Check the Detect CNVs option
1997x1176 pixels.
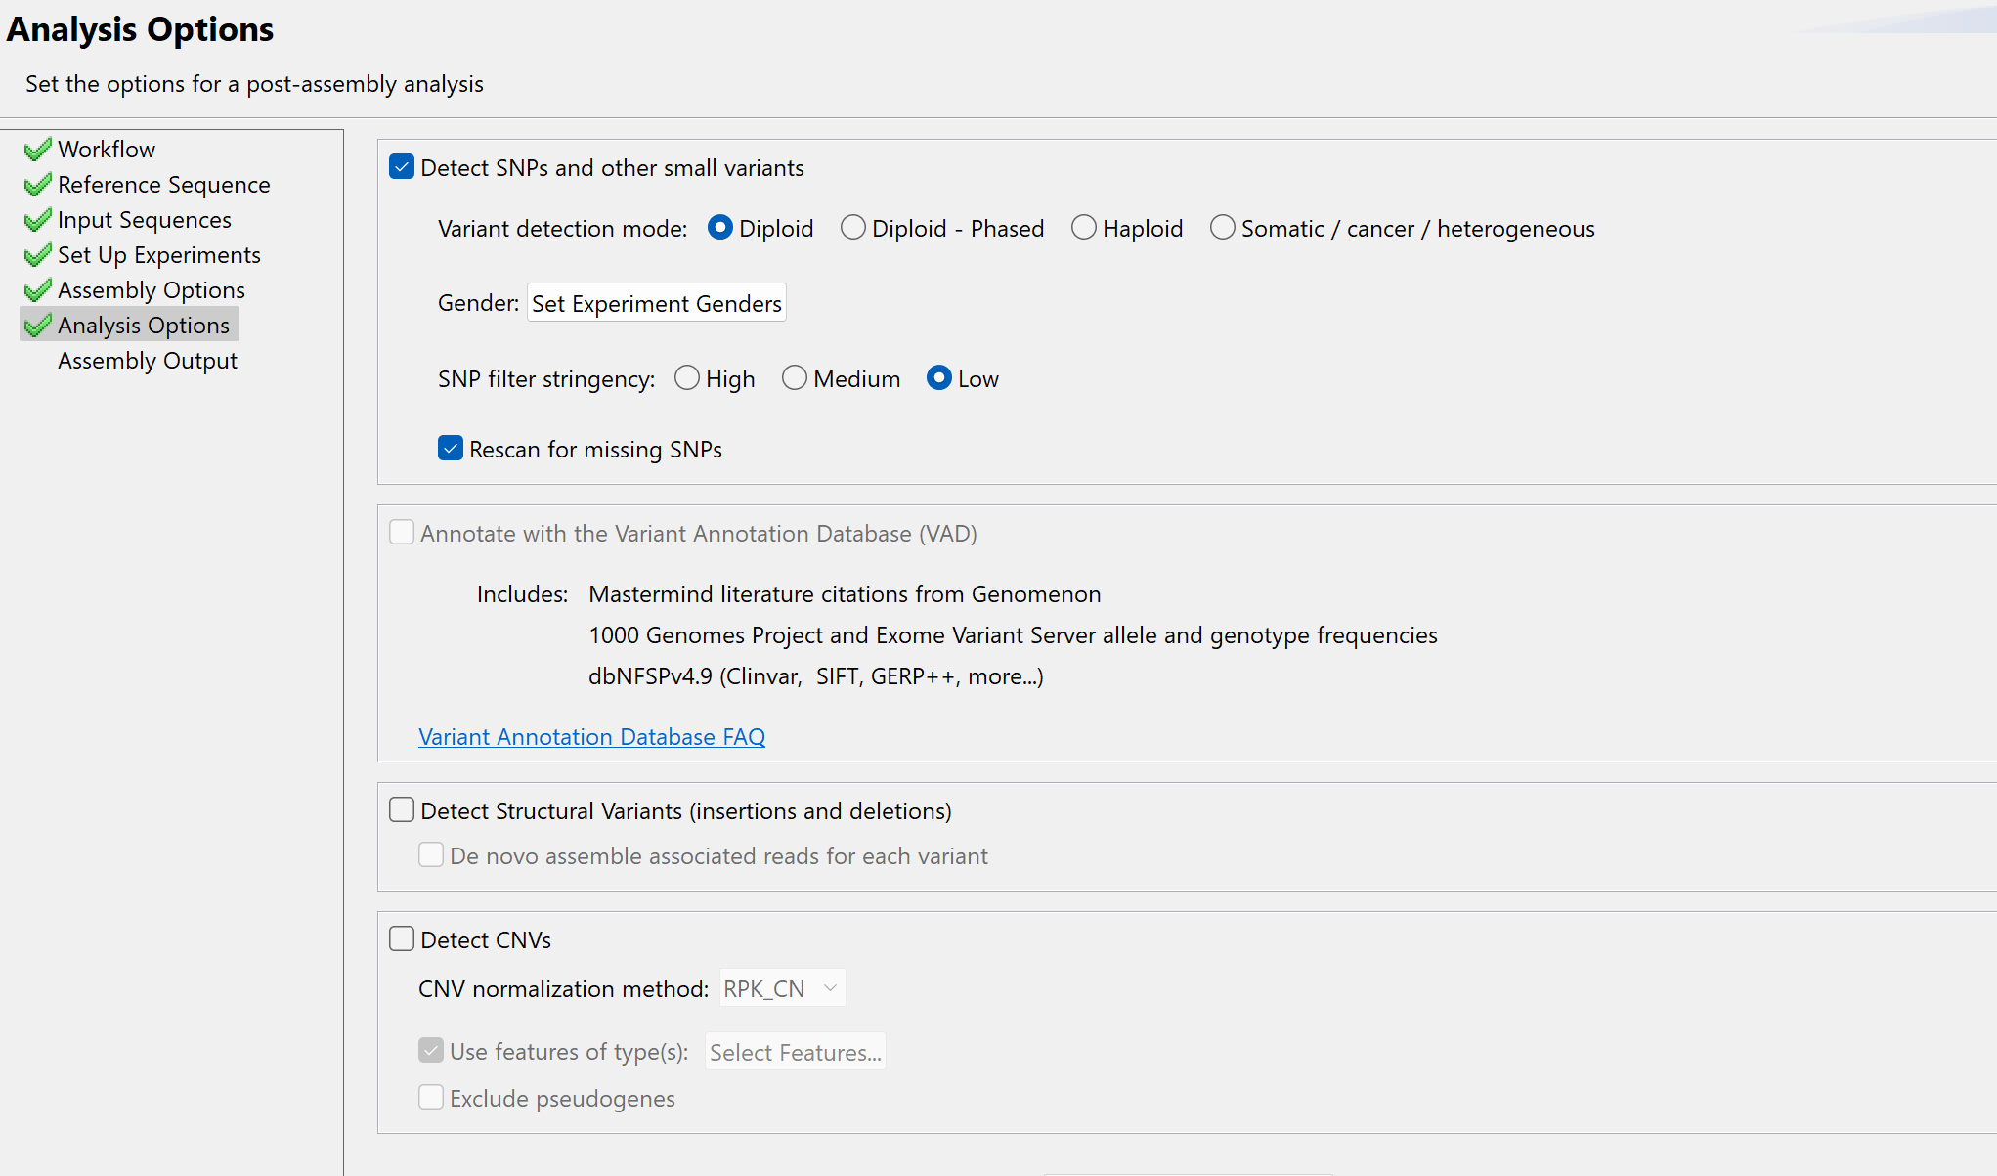[402, 937]
